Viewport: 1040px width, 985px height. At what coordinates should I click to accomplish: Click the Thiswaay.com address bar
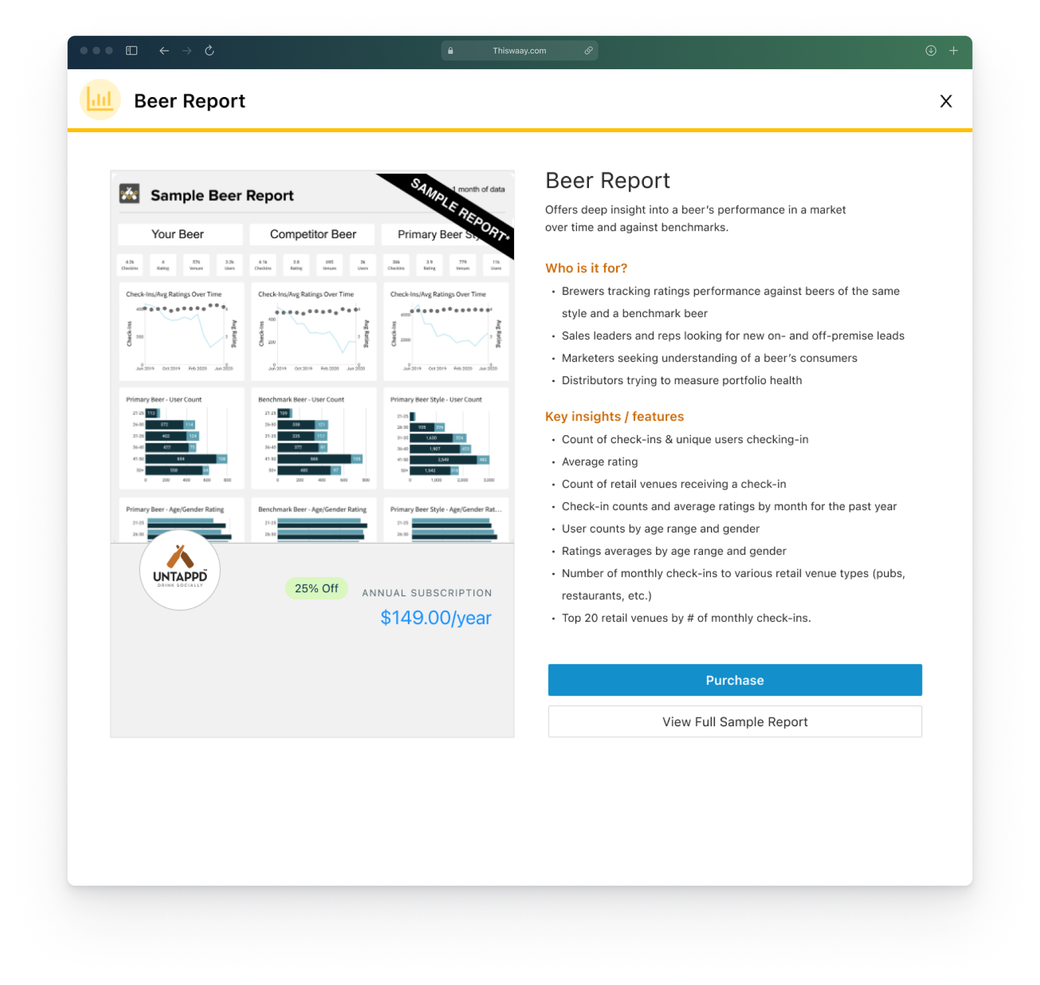[x=519, y=50]
